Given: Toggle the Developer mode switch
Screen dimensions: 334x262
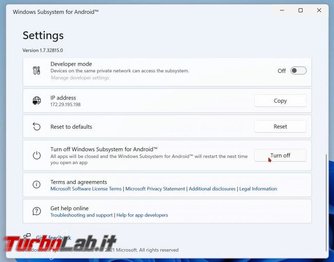Looking at the screenshot, I should 299,71.
